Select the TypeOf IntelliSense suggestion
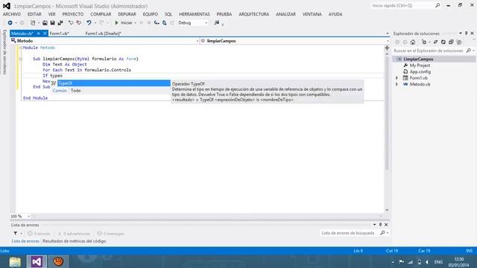The image size is (477, 268). point(114,83)
